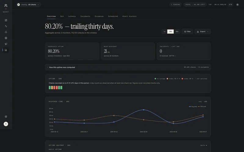
Task: Expand the viewing All clients dropdown
Action: [x=28, y=5]
